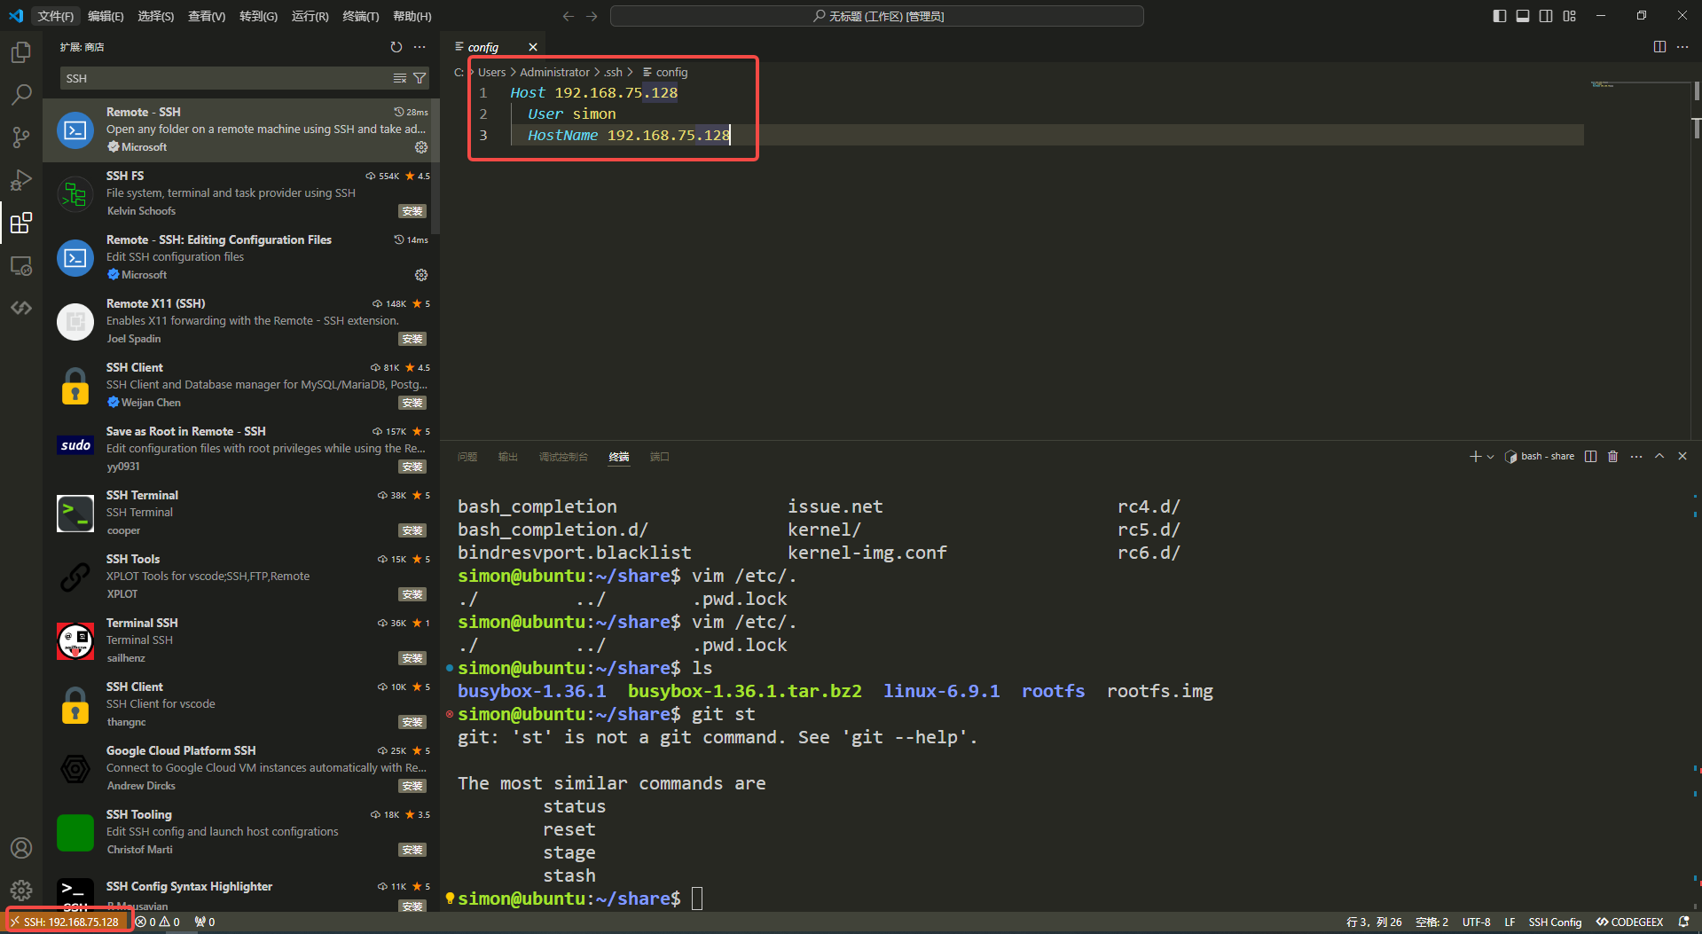This screenshot has height=934, width=1702.
Task: Toggle the extensions filter
Action: click(419, 78)
